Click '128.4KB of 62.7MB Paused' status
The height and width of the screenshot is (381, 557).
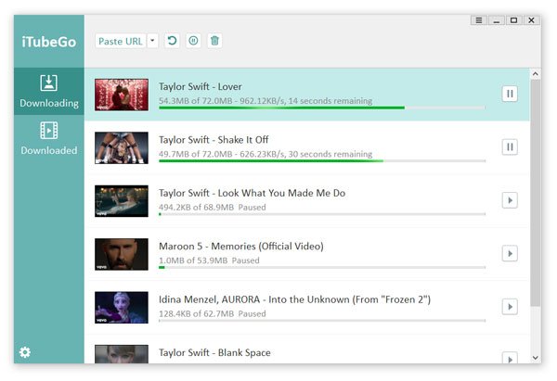212,313
